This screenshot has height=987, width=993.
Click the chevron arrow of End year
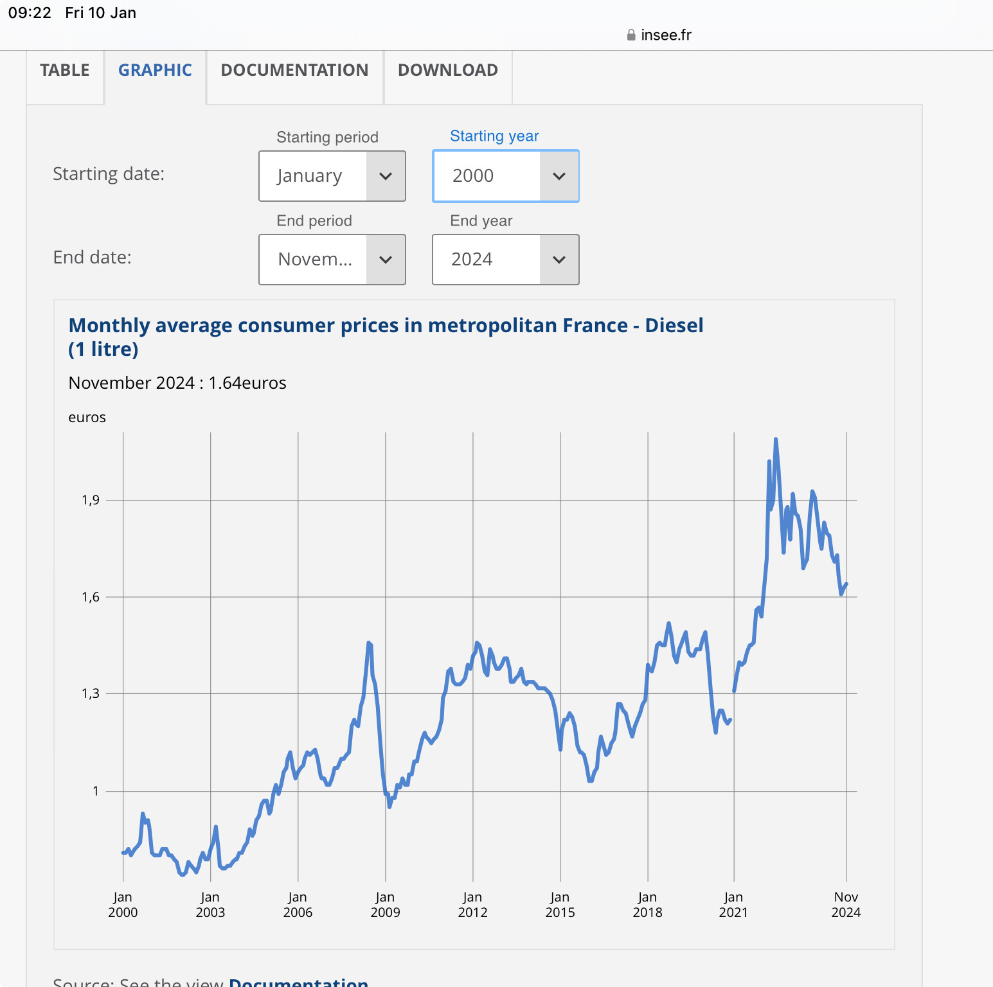(559, 260)
